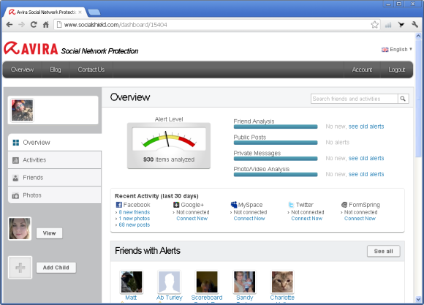
Task: Click the Friends person icon
Action: click(15, 178)
